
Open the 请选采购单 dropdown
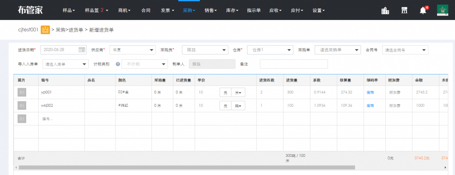point(338,50)
